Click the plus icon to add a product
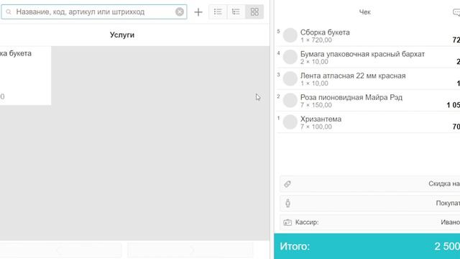Viewport: 460px width, 259px height. click(x=198, y=12)
